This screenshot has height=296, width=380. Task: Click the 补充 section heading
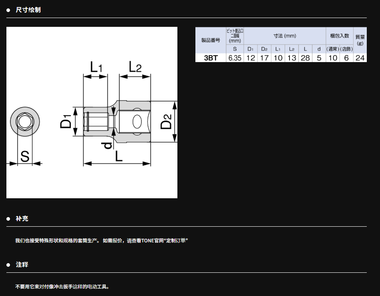click(x=22, y=219)
